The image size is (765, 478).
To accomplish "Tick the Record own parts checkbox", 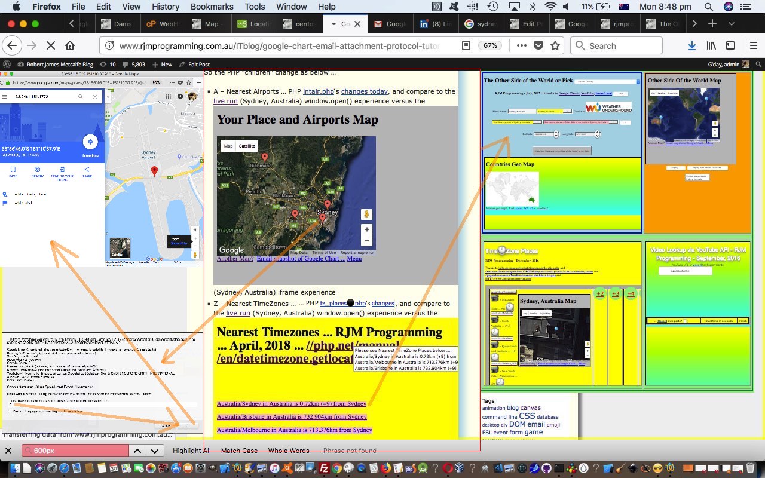I will pyautogui.click(x=686, y=321).
